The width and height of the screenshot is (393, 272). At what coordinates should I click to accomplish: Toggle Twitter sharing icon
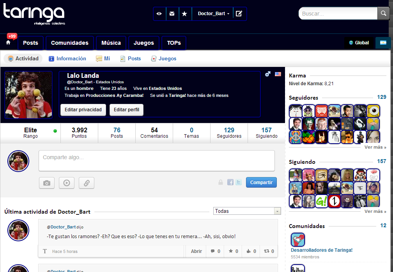click(x=239, y=182)
